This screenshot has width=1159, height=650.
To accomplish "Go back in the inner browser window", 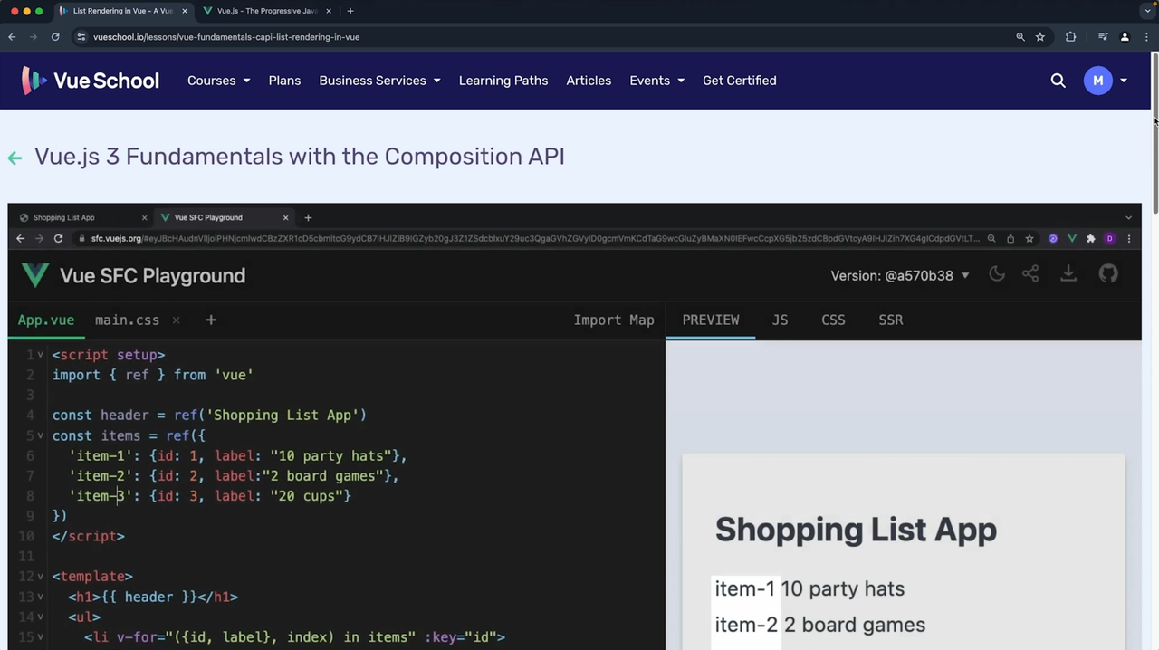I will (x=20, y=238).
